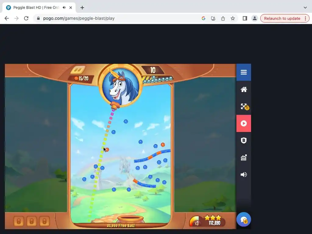Click the red play video icon
The height and width of the screenshot is (234, 312).
(243, 123)
